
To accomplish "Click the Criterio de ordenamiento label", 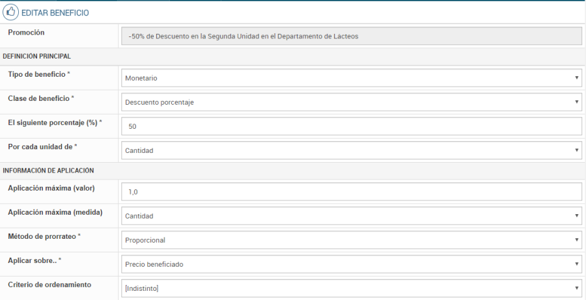I will tap(49, 284).
